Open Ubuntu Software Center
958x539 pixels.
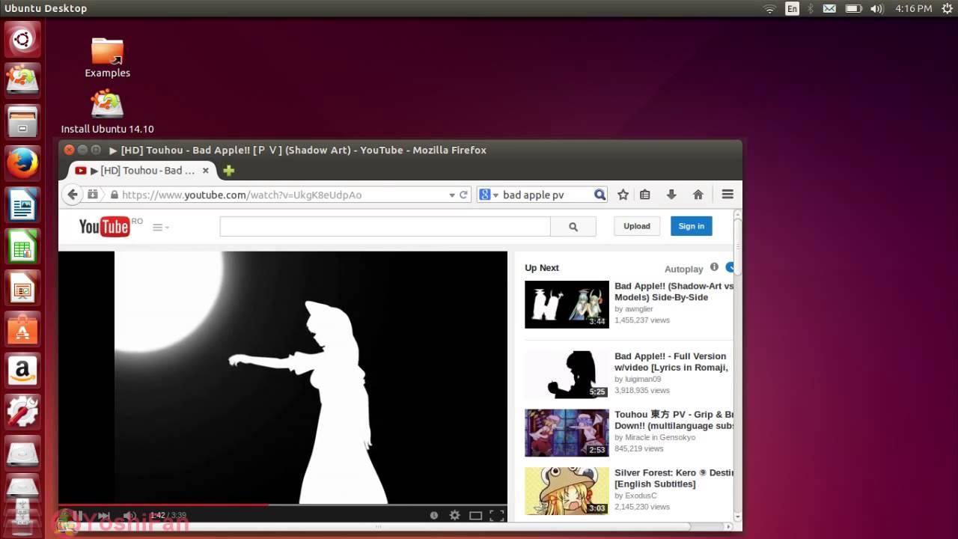22,329
